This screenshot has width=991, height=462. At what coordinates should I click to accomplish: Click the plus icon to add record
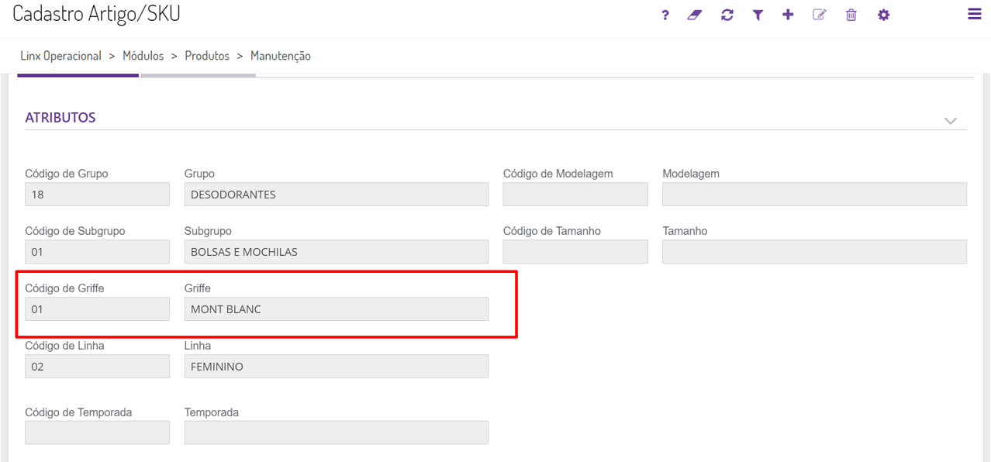788,16
